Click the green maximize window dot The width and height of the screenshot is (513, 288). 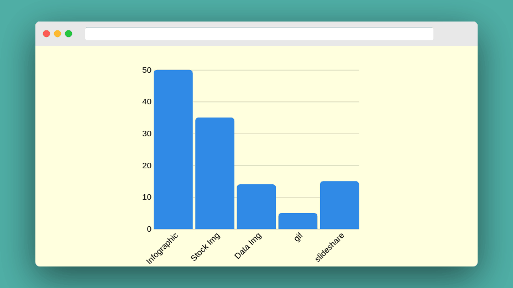click(69, 34)
